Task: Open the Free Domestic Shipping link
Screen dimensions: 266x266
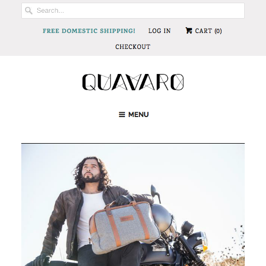Action: pyautogui.click(x=89, y=31)
